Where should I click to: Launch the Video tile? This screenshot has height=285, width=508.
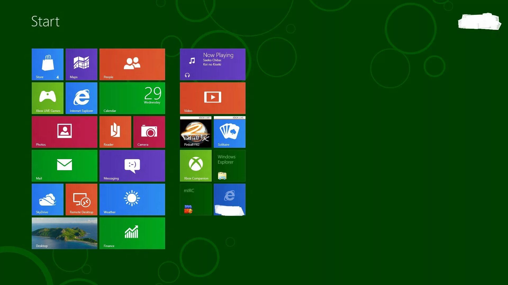(x=213, y=98)
